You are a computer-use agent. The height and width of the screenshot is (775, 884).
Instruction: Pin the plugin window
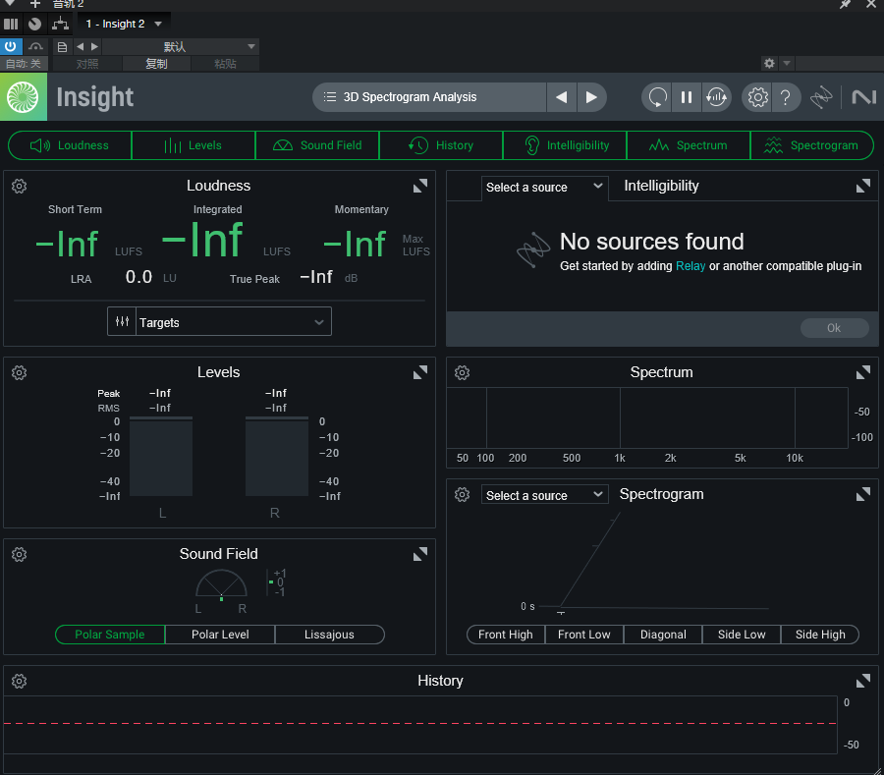coord(845,5)
